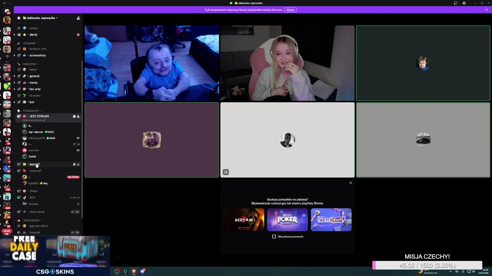The width and height of the screenshot is (492, 276).
Task: Launch the Sketch Heads activity
Action: coord(331,220)
